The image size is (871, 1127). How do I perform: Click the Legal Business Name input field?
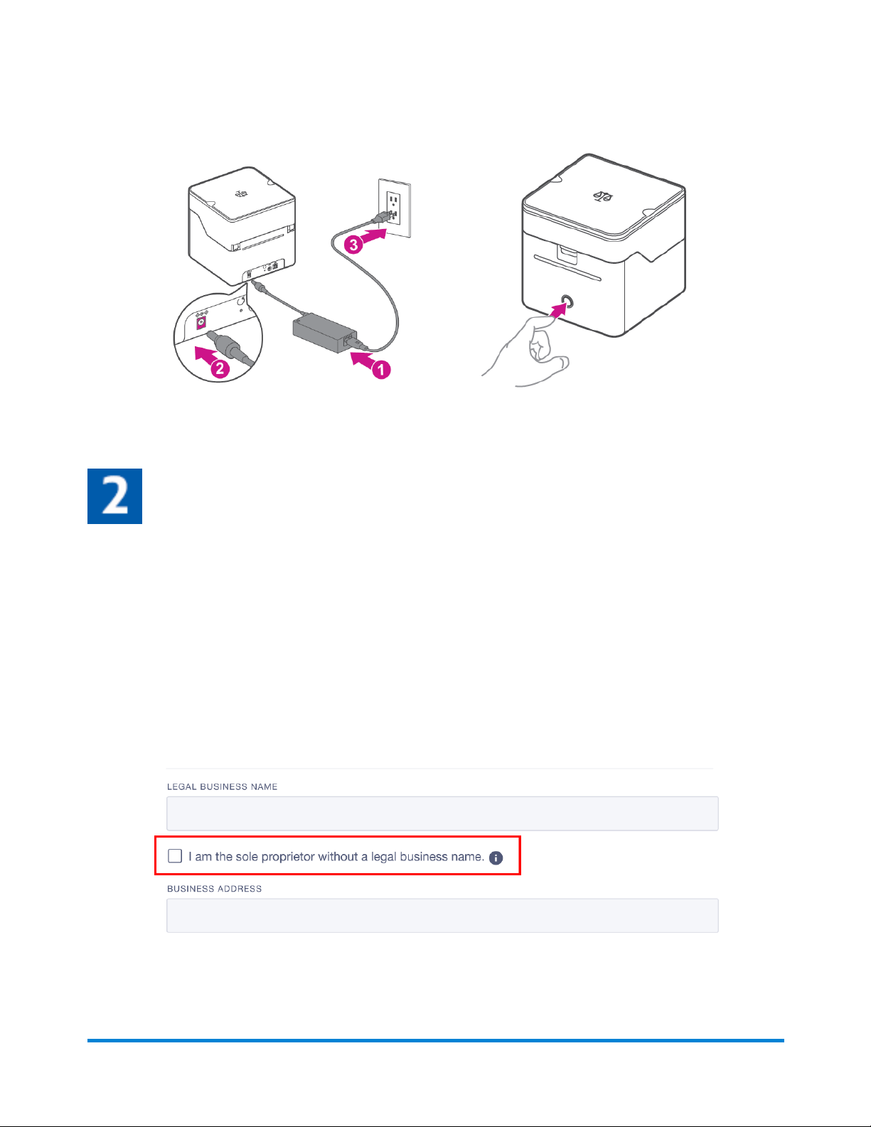[x=442, y=813]
